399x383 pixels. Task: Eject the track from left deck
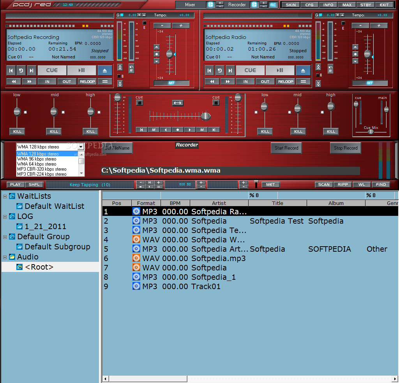pos(104,71)
